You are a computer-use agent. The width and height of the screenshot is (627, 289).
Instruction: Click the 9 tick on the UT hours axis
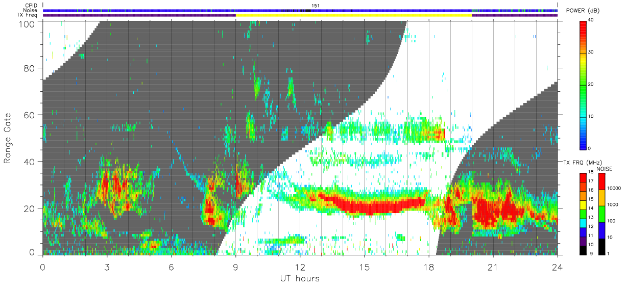point(235,267)
